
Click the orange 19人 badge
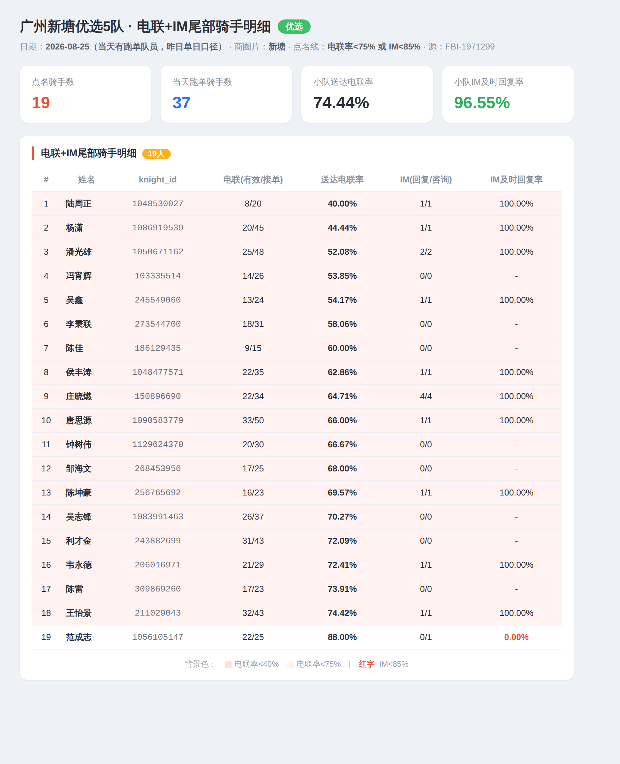156,154
